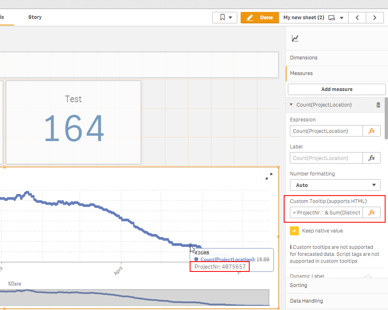This screenshot has width=388, height=310.
Task: Click the Custom Tooltip input field
Action: coord(326,212)
